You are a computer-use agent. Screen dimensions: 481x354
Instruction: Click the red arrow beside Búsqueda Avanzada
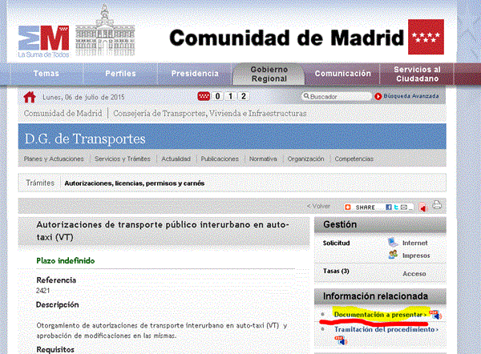(x=378, y=97)
